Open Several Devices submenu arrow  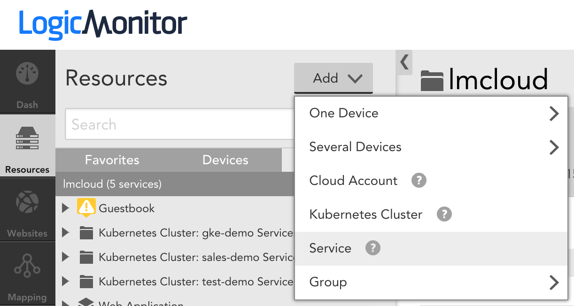point(554,147)
